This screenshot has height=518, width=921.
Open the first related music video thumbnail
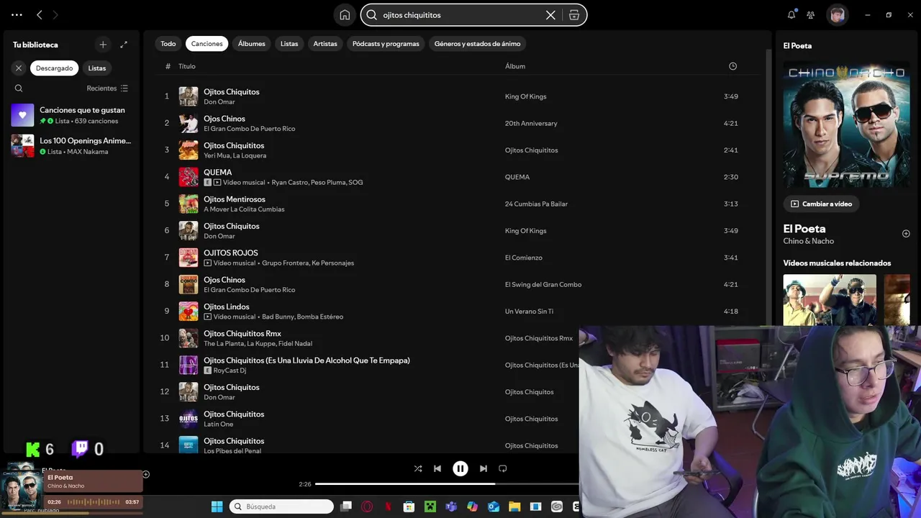pos(830,300)
